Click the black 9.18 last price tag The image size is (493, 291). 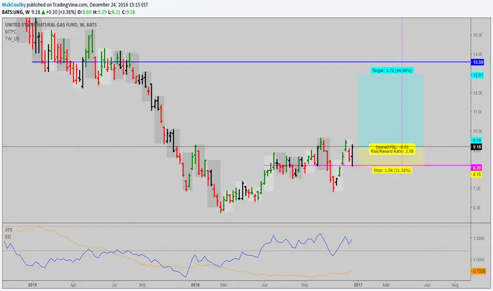pyautogui.click(x=477, y=147)
